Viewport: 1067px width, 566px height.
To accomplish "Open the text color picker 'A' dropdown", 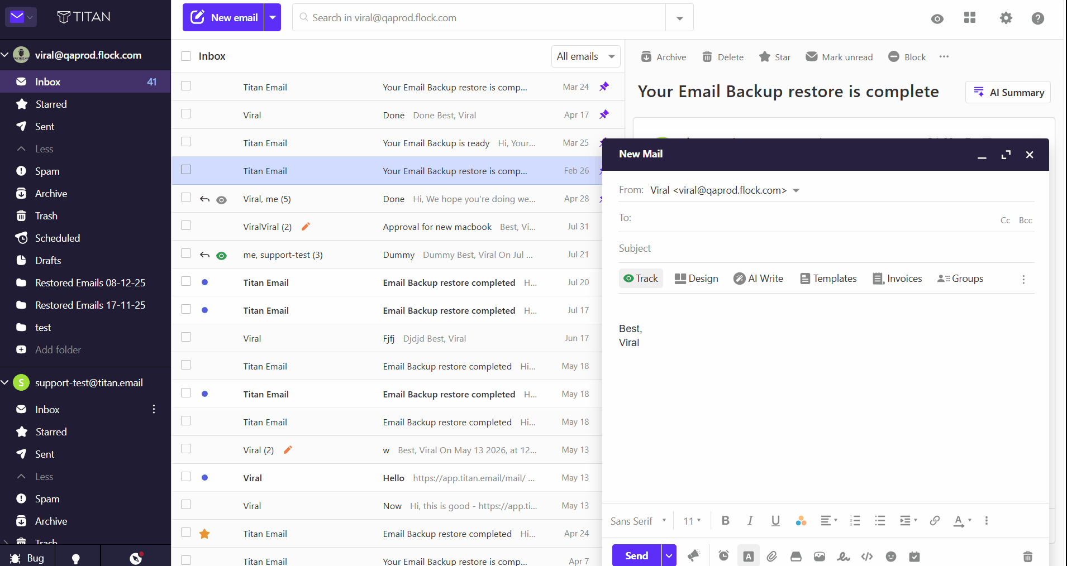I will (962, 521).
